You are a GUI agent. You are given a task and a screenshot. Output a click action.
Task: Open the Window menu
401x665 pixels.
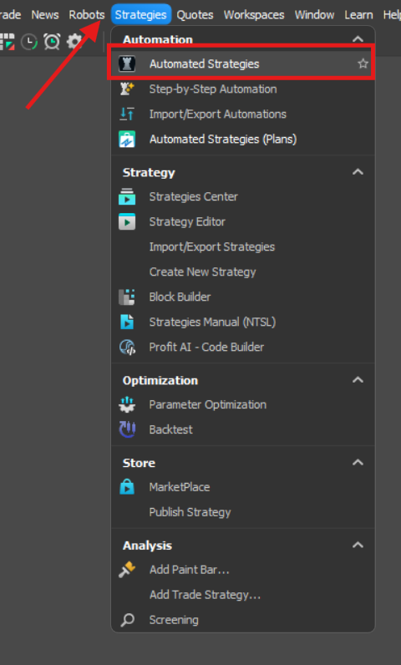tap(314, 14)
